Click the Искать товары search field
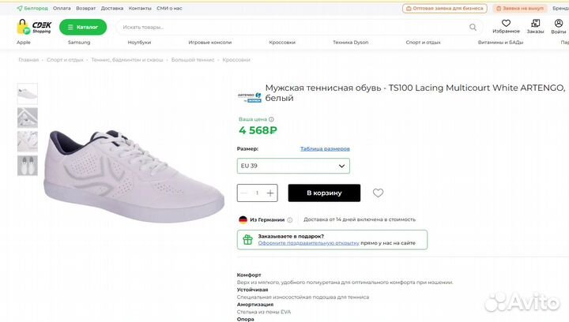This screenshot has height=322, width=569. click(x=292, y=27)
